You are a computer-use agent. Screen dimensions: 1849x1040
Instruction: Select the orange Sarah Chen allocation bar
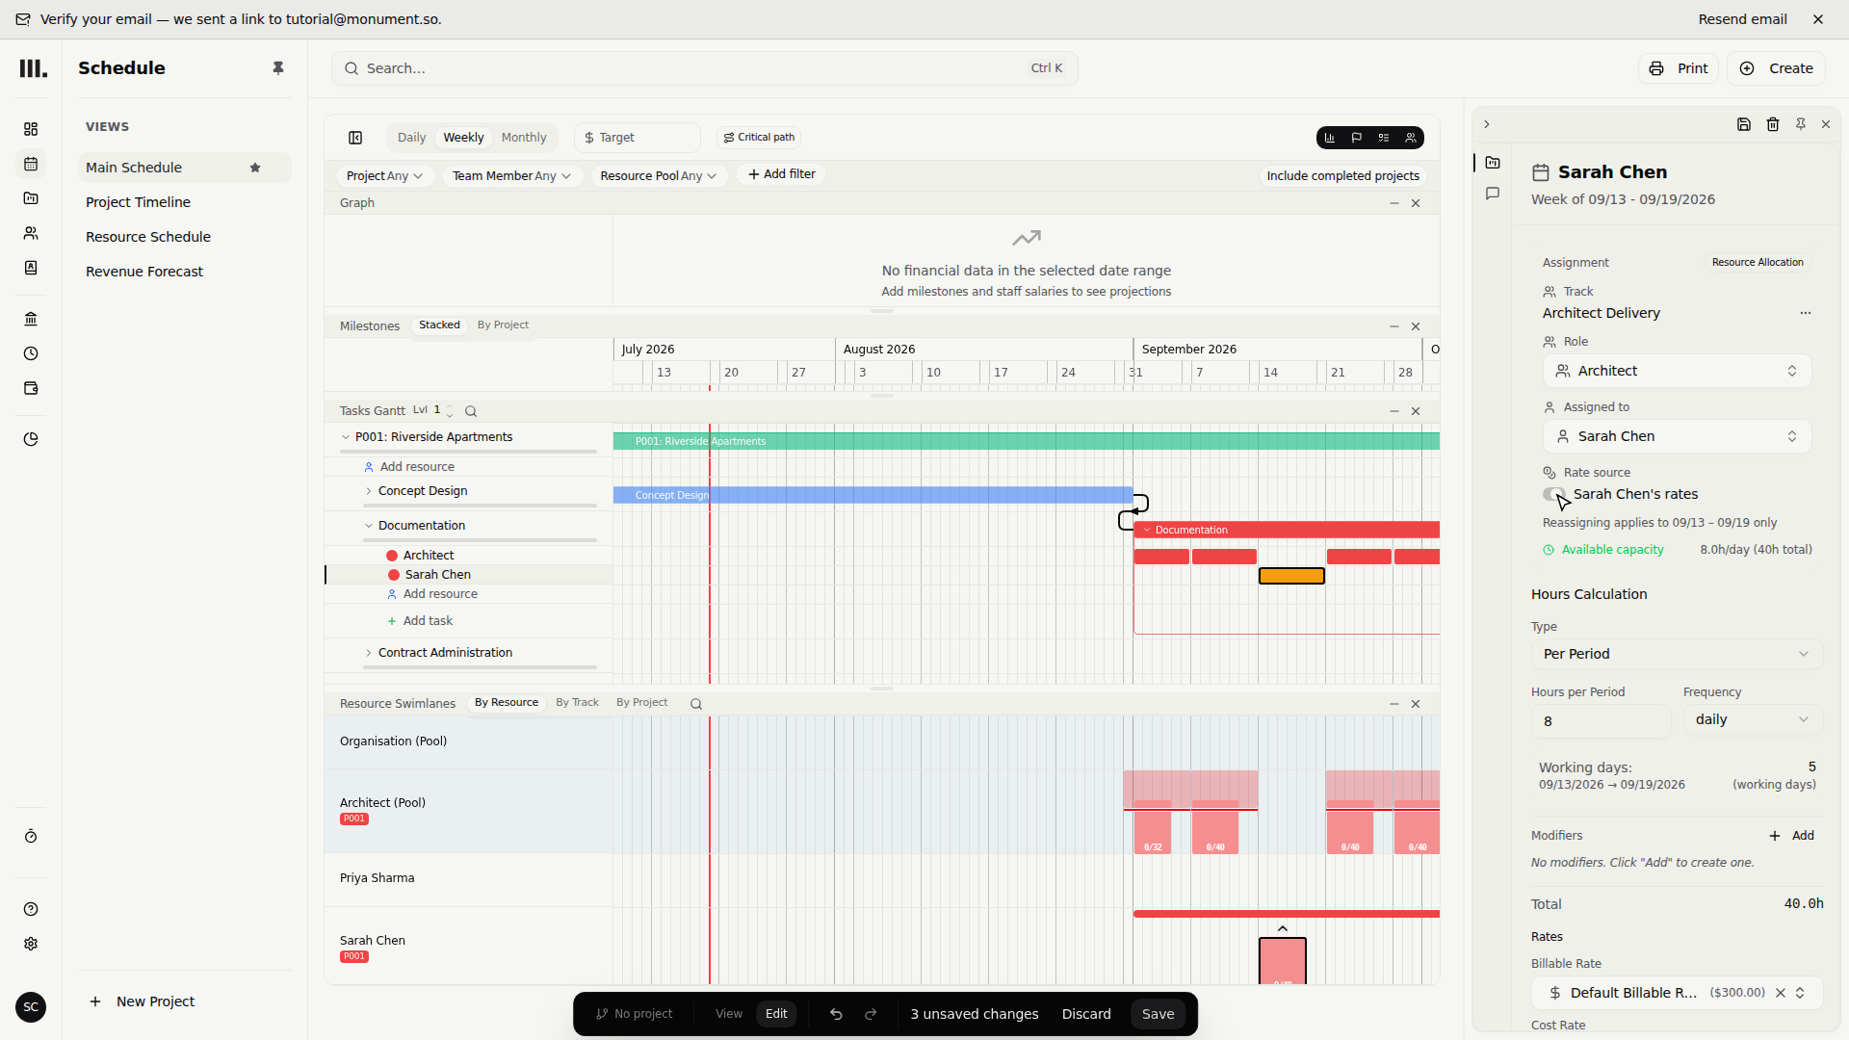1291,576
